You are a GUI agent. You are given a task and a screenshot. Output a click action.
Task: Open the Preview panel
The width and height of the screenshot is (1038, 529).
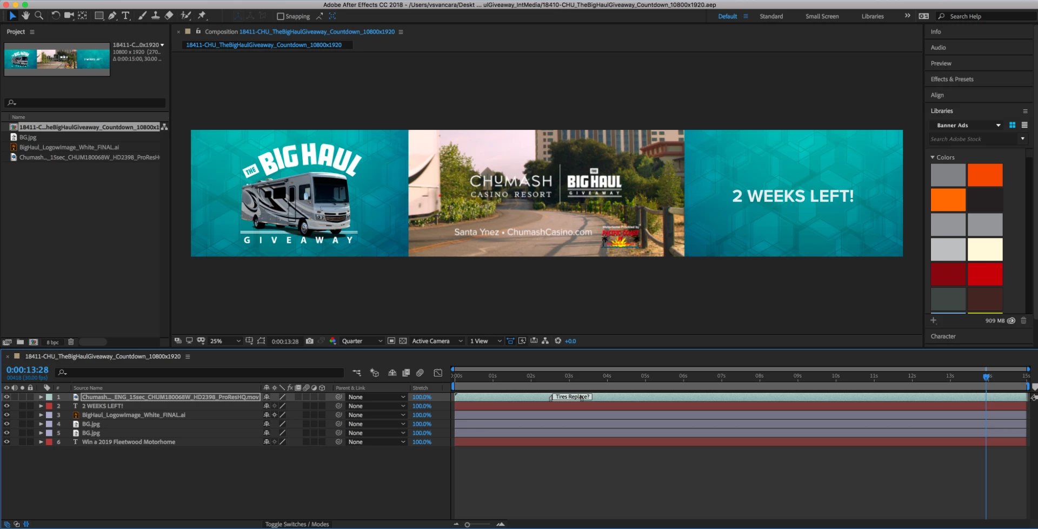pyautogui.click(x=941, y=63)
